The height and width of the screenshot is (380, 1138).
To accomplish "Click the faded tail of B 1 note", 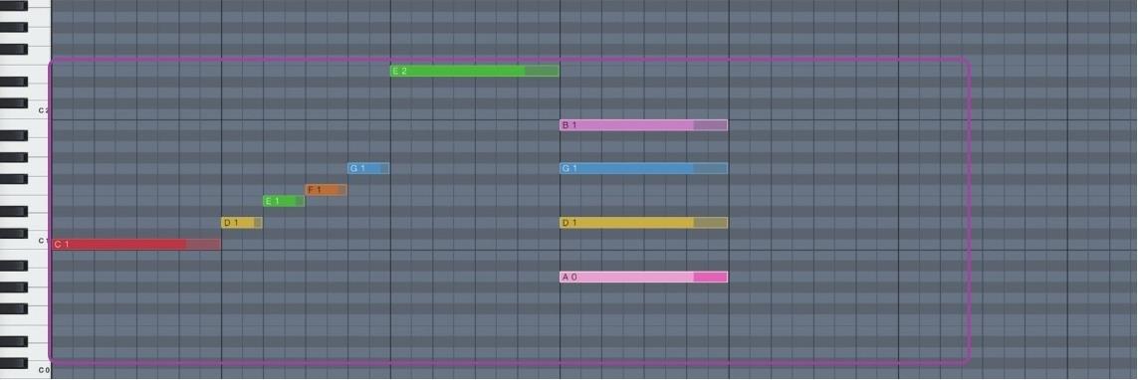I will click(x=711, y=125).
